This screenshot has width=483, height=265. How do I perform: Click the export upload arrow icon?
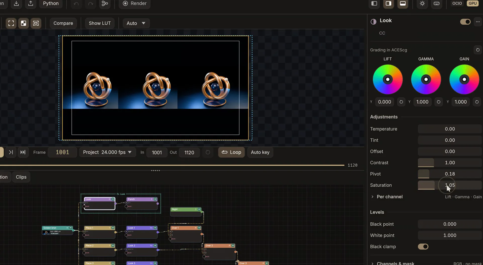31,4
